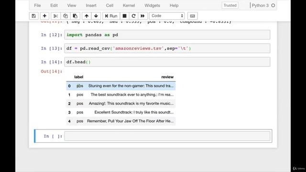The width and height of the screenshot is (306, 172).
Task: Click 'pos' label in row 1
Action: pyautogui.click(x=80, y=95)
